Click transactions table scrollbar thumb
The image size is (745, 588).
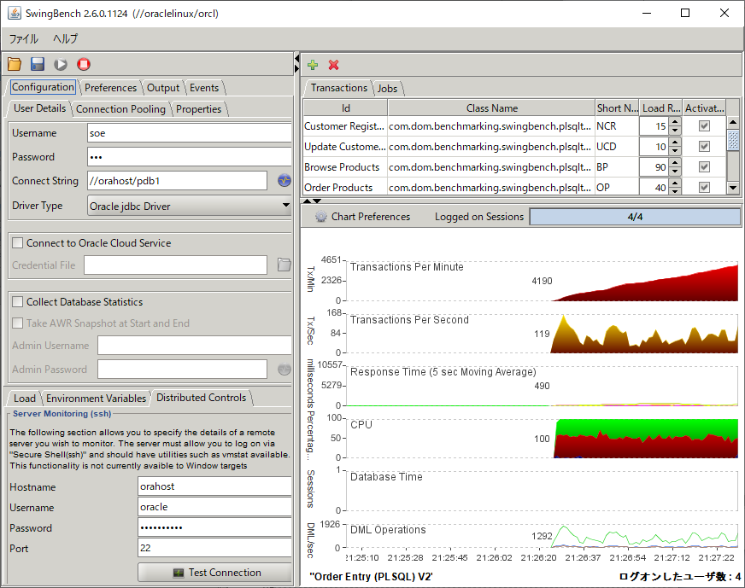pos(733,139)
